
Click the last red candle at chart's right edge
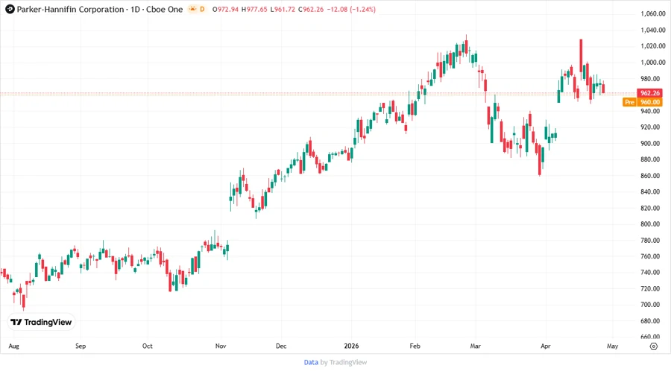603,88
